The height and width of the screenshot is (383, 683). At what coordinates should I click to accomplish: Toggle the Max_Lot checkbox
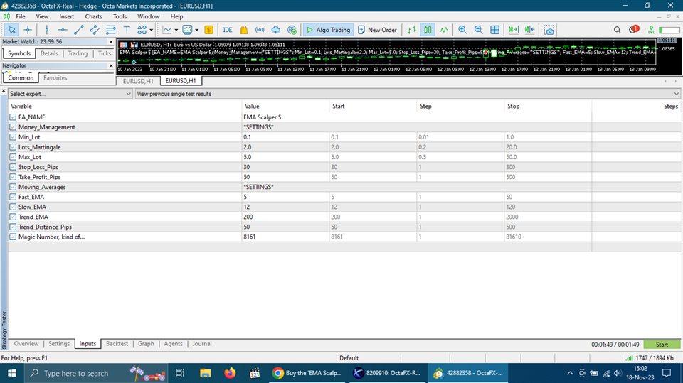[13, 157]
